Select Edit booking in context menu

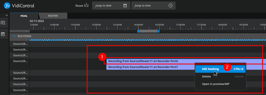[220, 69]
